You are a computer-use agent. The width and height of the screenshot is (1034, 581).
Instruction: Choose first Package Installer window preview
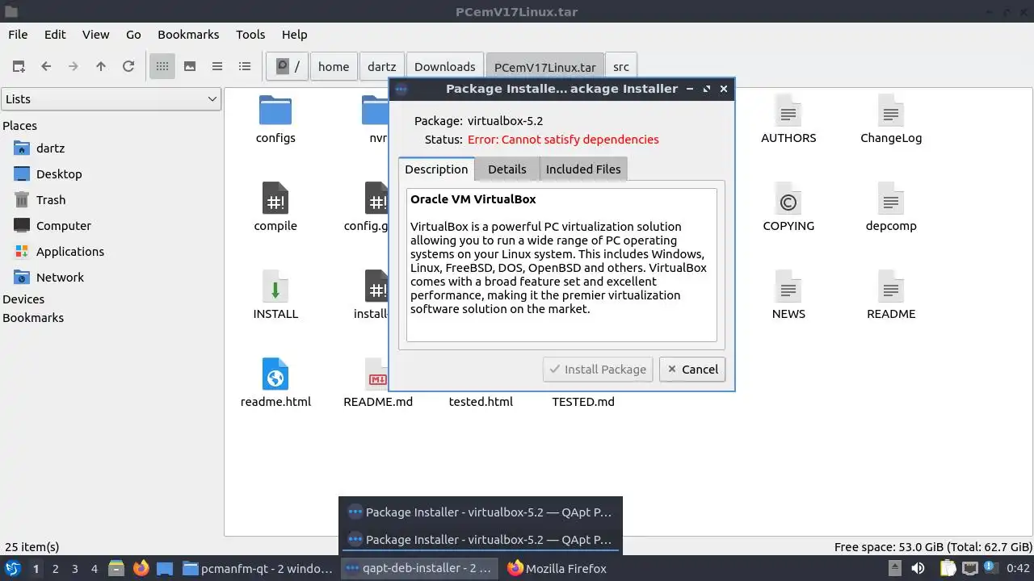tap(481, 512)
